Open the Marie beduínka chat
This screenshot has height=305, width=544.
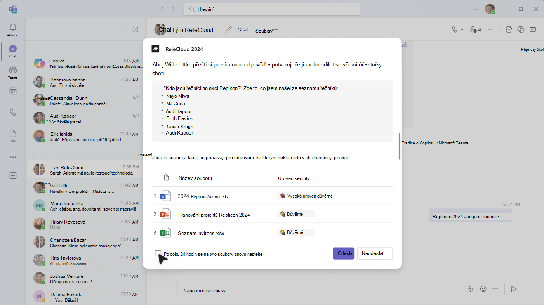[x=86, y=206]
